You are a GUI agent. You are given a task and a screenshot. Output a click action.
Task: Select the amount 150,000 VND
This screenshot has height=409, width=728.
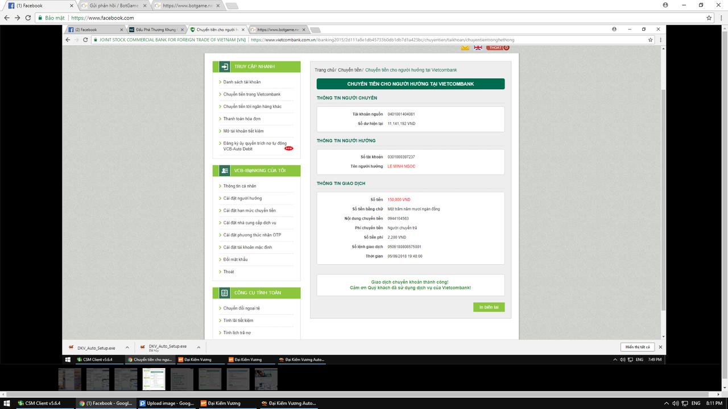pyautogui.click(x=399, y=199)
